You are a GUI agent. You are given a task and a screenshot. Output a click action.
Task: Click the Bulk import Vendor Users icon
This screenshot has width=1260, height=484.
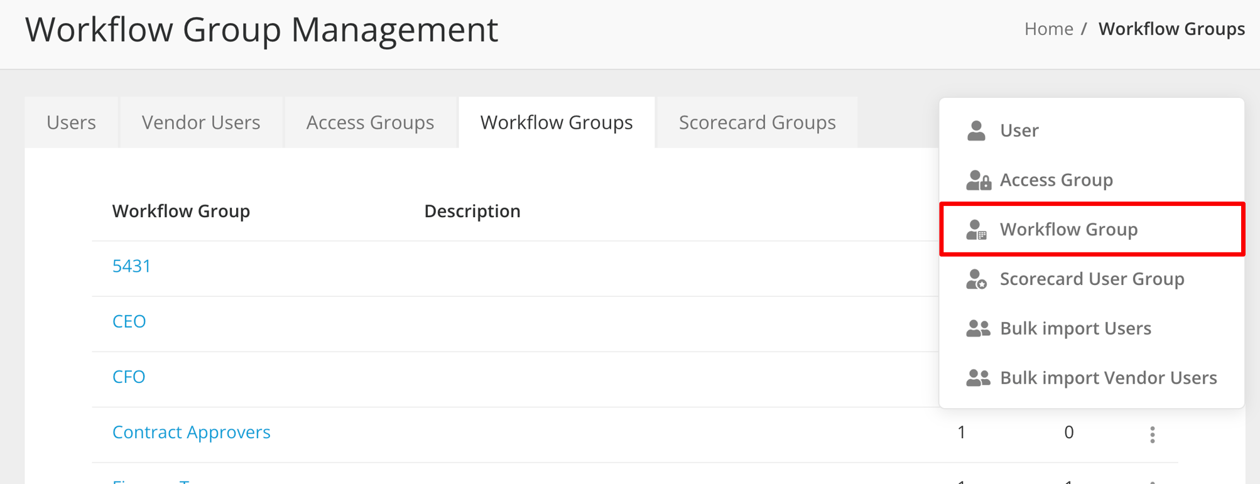click(977, 377)
